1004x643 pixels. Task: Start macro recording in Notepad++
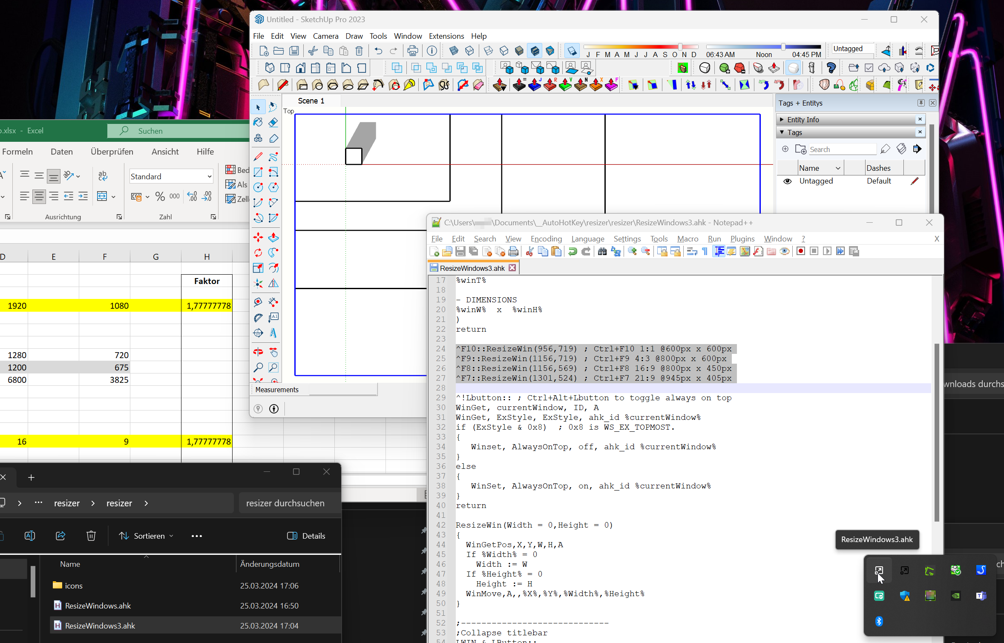pyautogui.click(x=800, y=251)
